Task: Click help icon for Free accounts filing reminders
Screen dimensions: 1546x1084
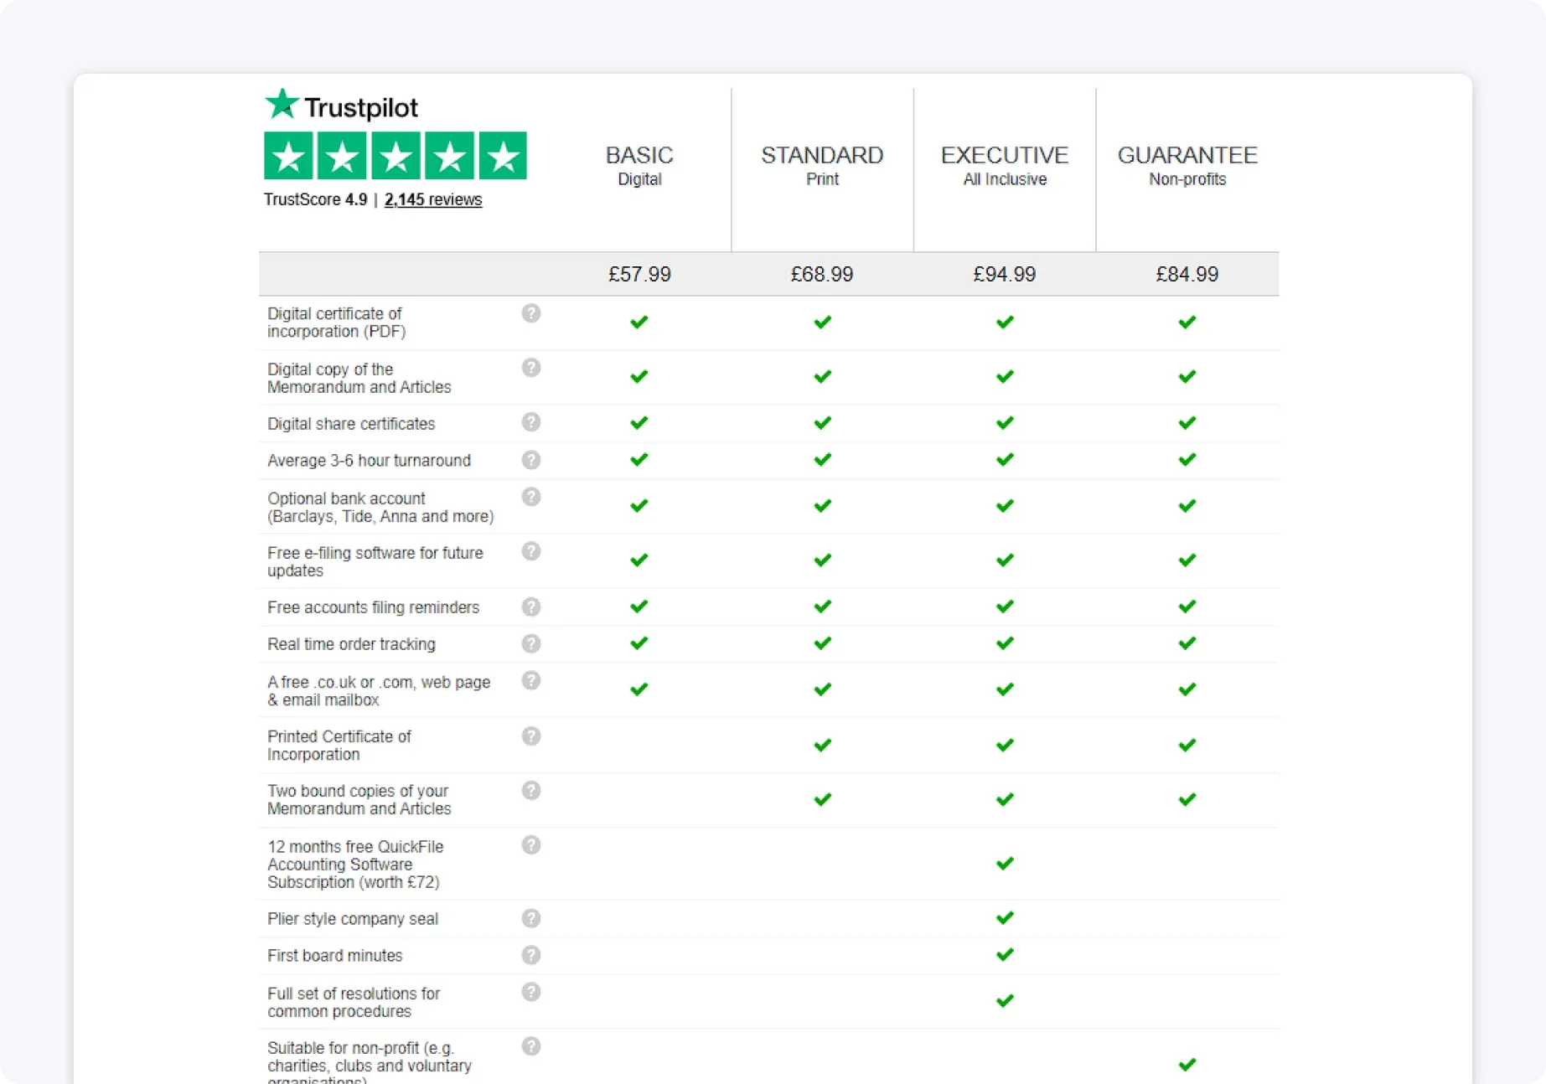Action: (x=531, y=607)
